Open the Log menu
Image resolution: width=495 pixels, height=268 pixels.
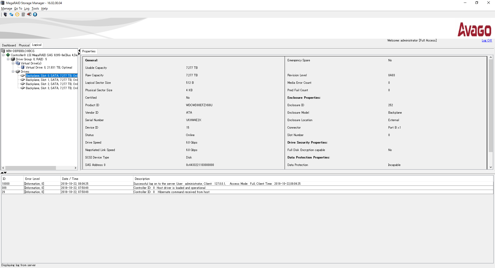pyautogui.click(x=27, y=9)
